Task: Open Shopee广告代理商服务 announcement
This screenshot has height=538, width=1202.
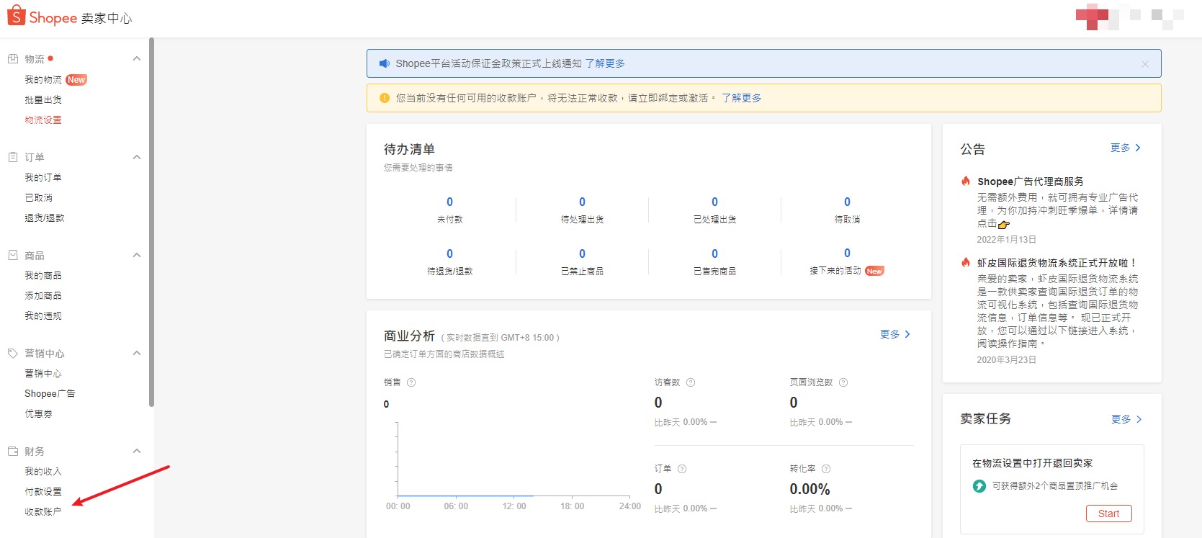Action: pos(1030,181)
